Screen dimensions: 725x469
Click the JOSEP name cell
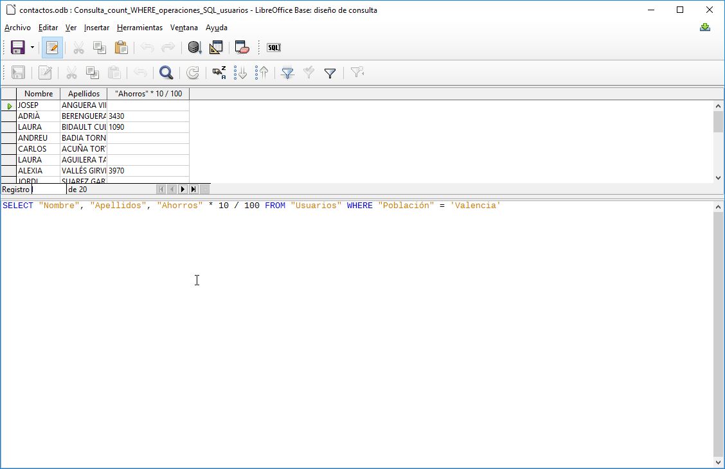39,105
